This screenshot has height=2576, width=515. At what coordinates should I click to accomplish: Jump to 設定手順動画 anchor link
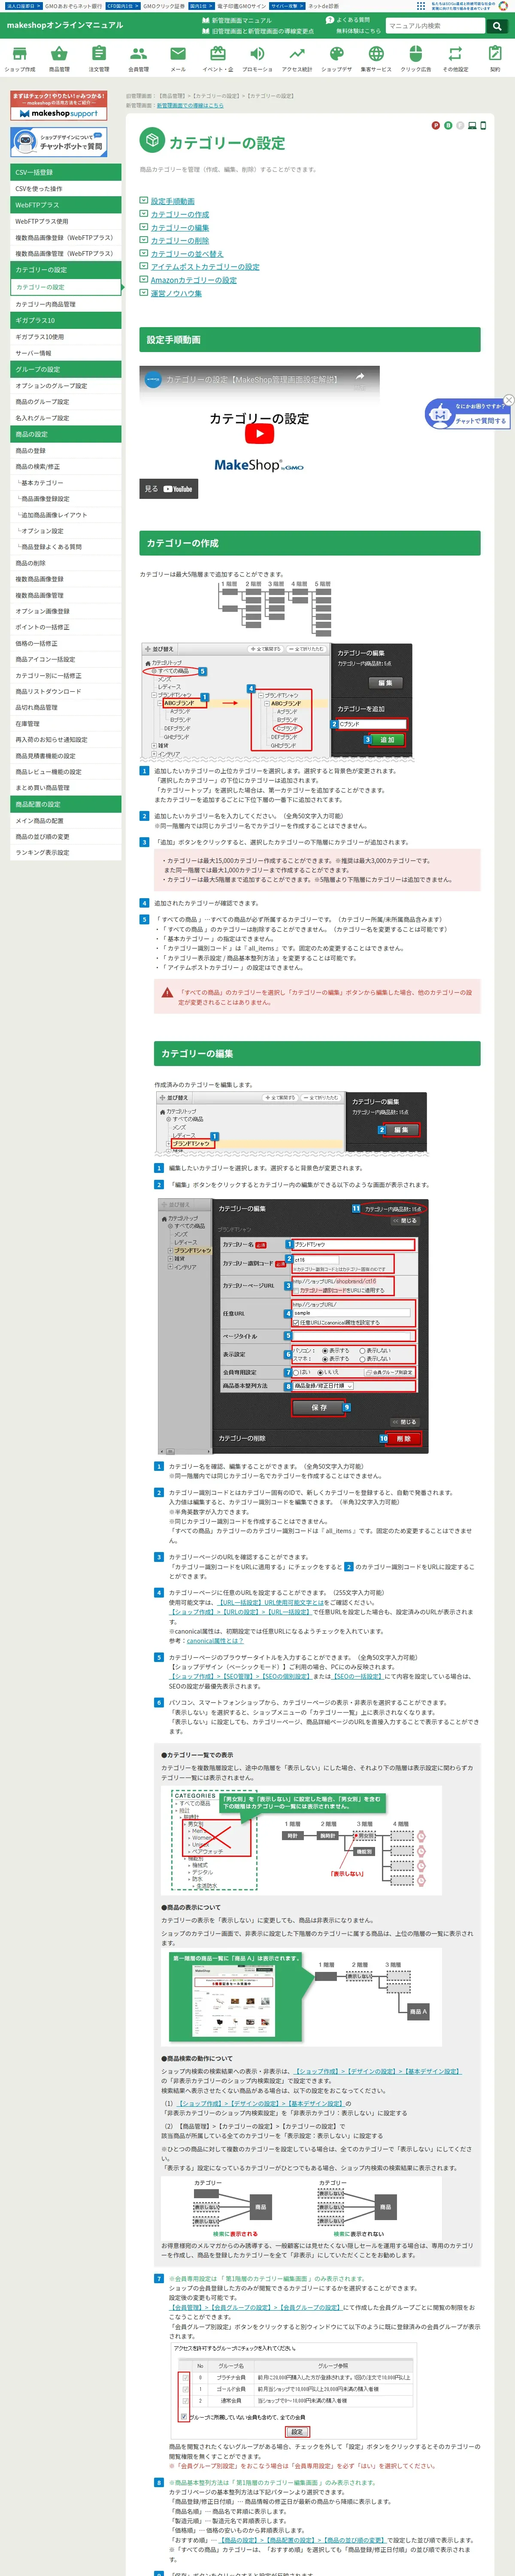(173, 201)
